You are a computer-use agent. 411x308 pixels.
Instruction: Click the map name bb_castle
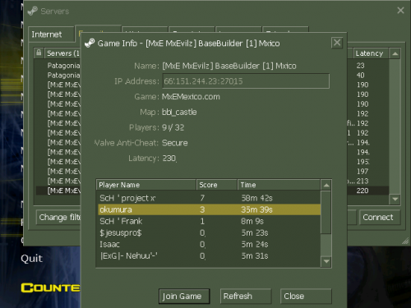tap(179, 112)
